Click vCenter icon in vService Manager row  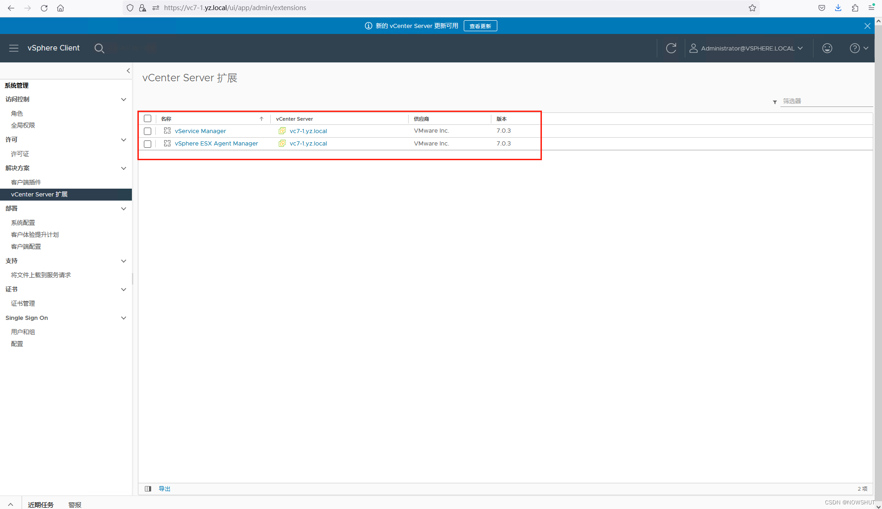[282, 131]
